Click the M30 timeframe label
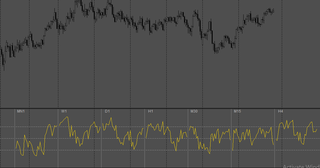The image size is (320, 168). coord(194,111)
